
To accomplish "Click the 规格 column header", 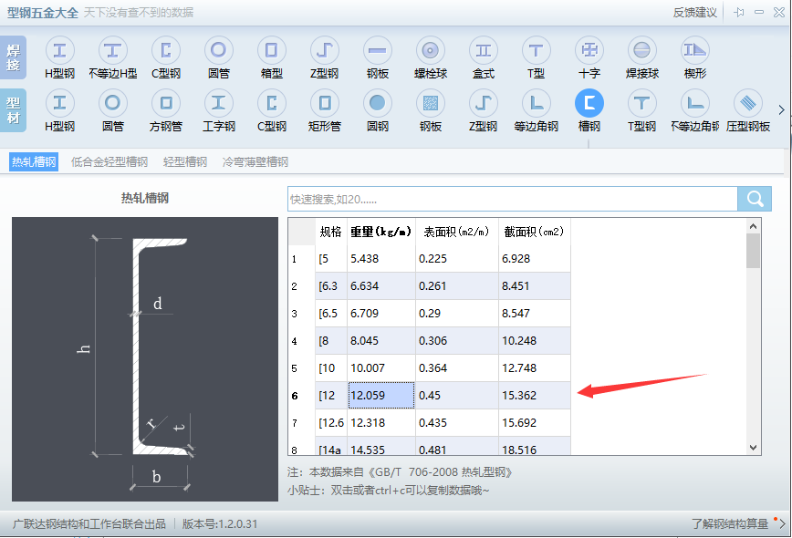I will 331,232.
